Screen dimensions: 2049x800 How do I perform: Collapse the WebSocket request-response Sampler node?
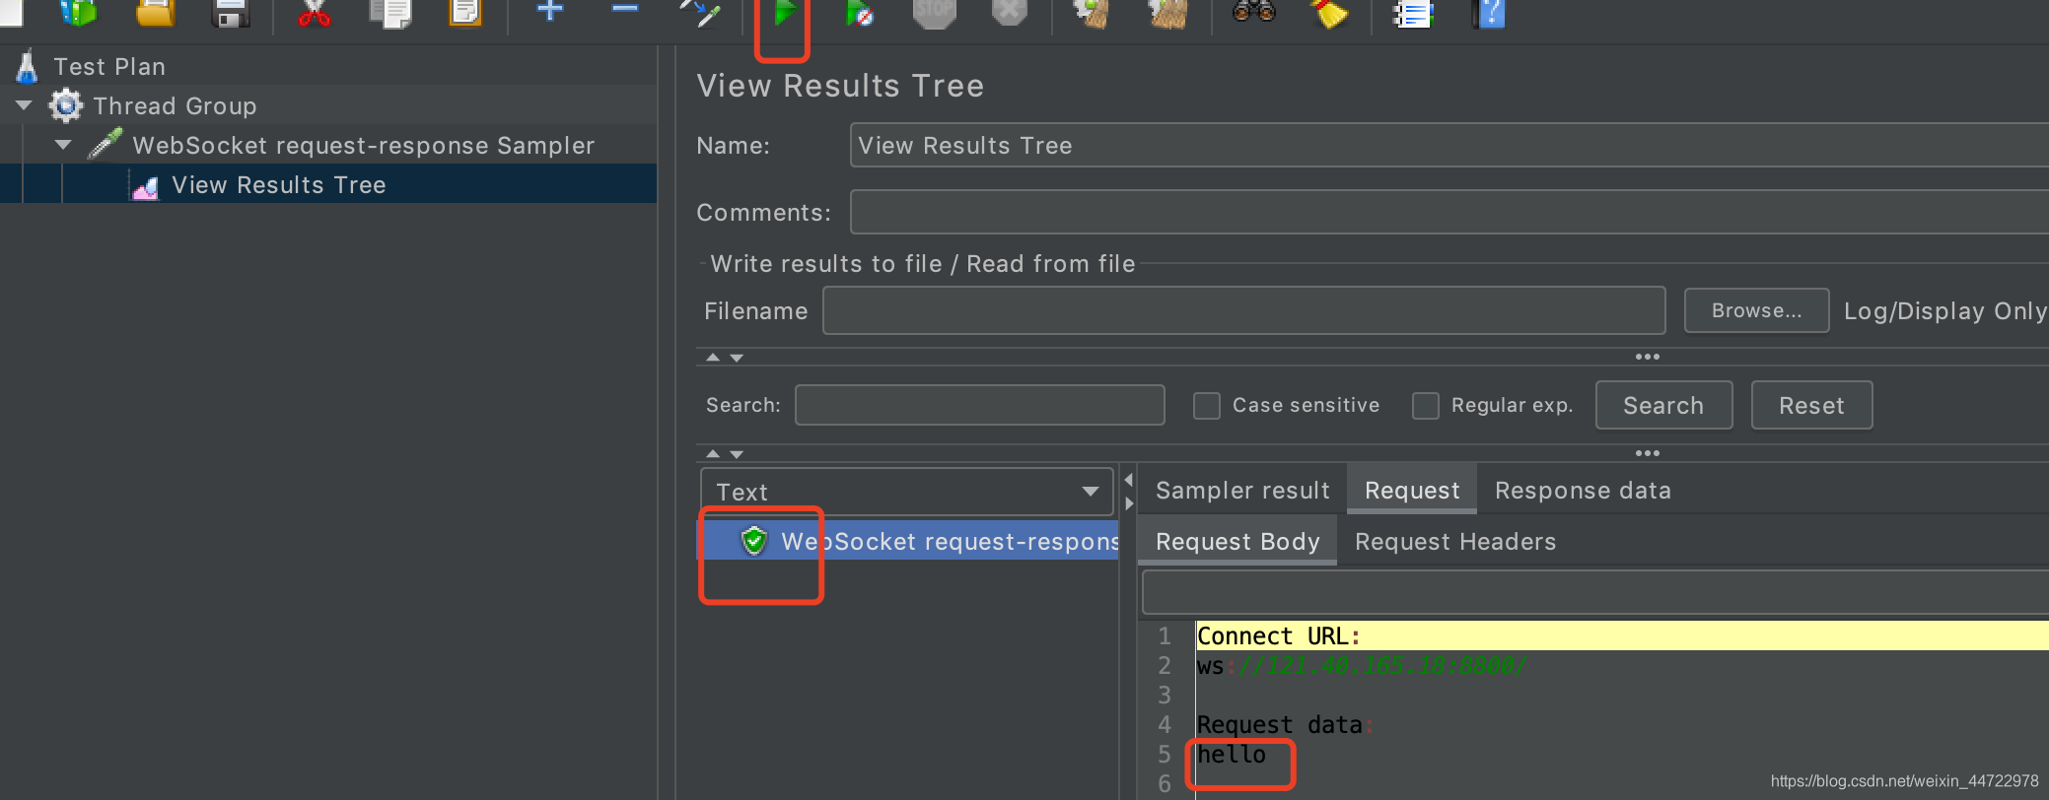click(x=64, y=144)
